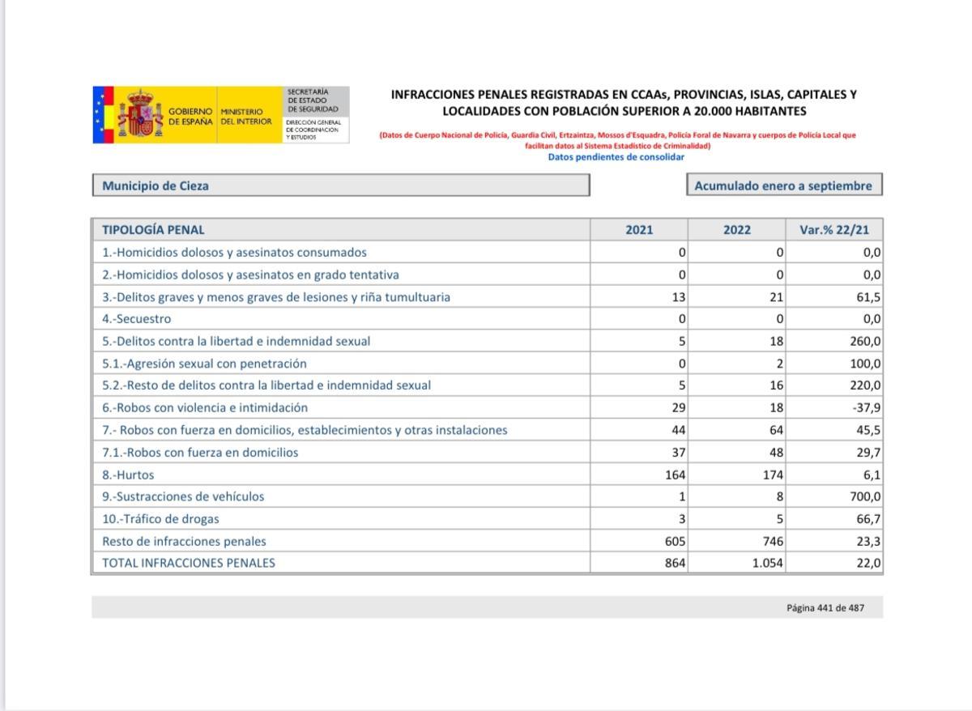
Task: Click the 2022 column header
Action: tap(736, 230)
